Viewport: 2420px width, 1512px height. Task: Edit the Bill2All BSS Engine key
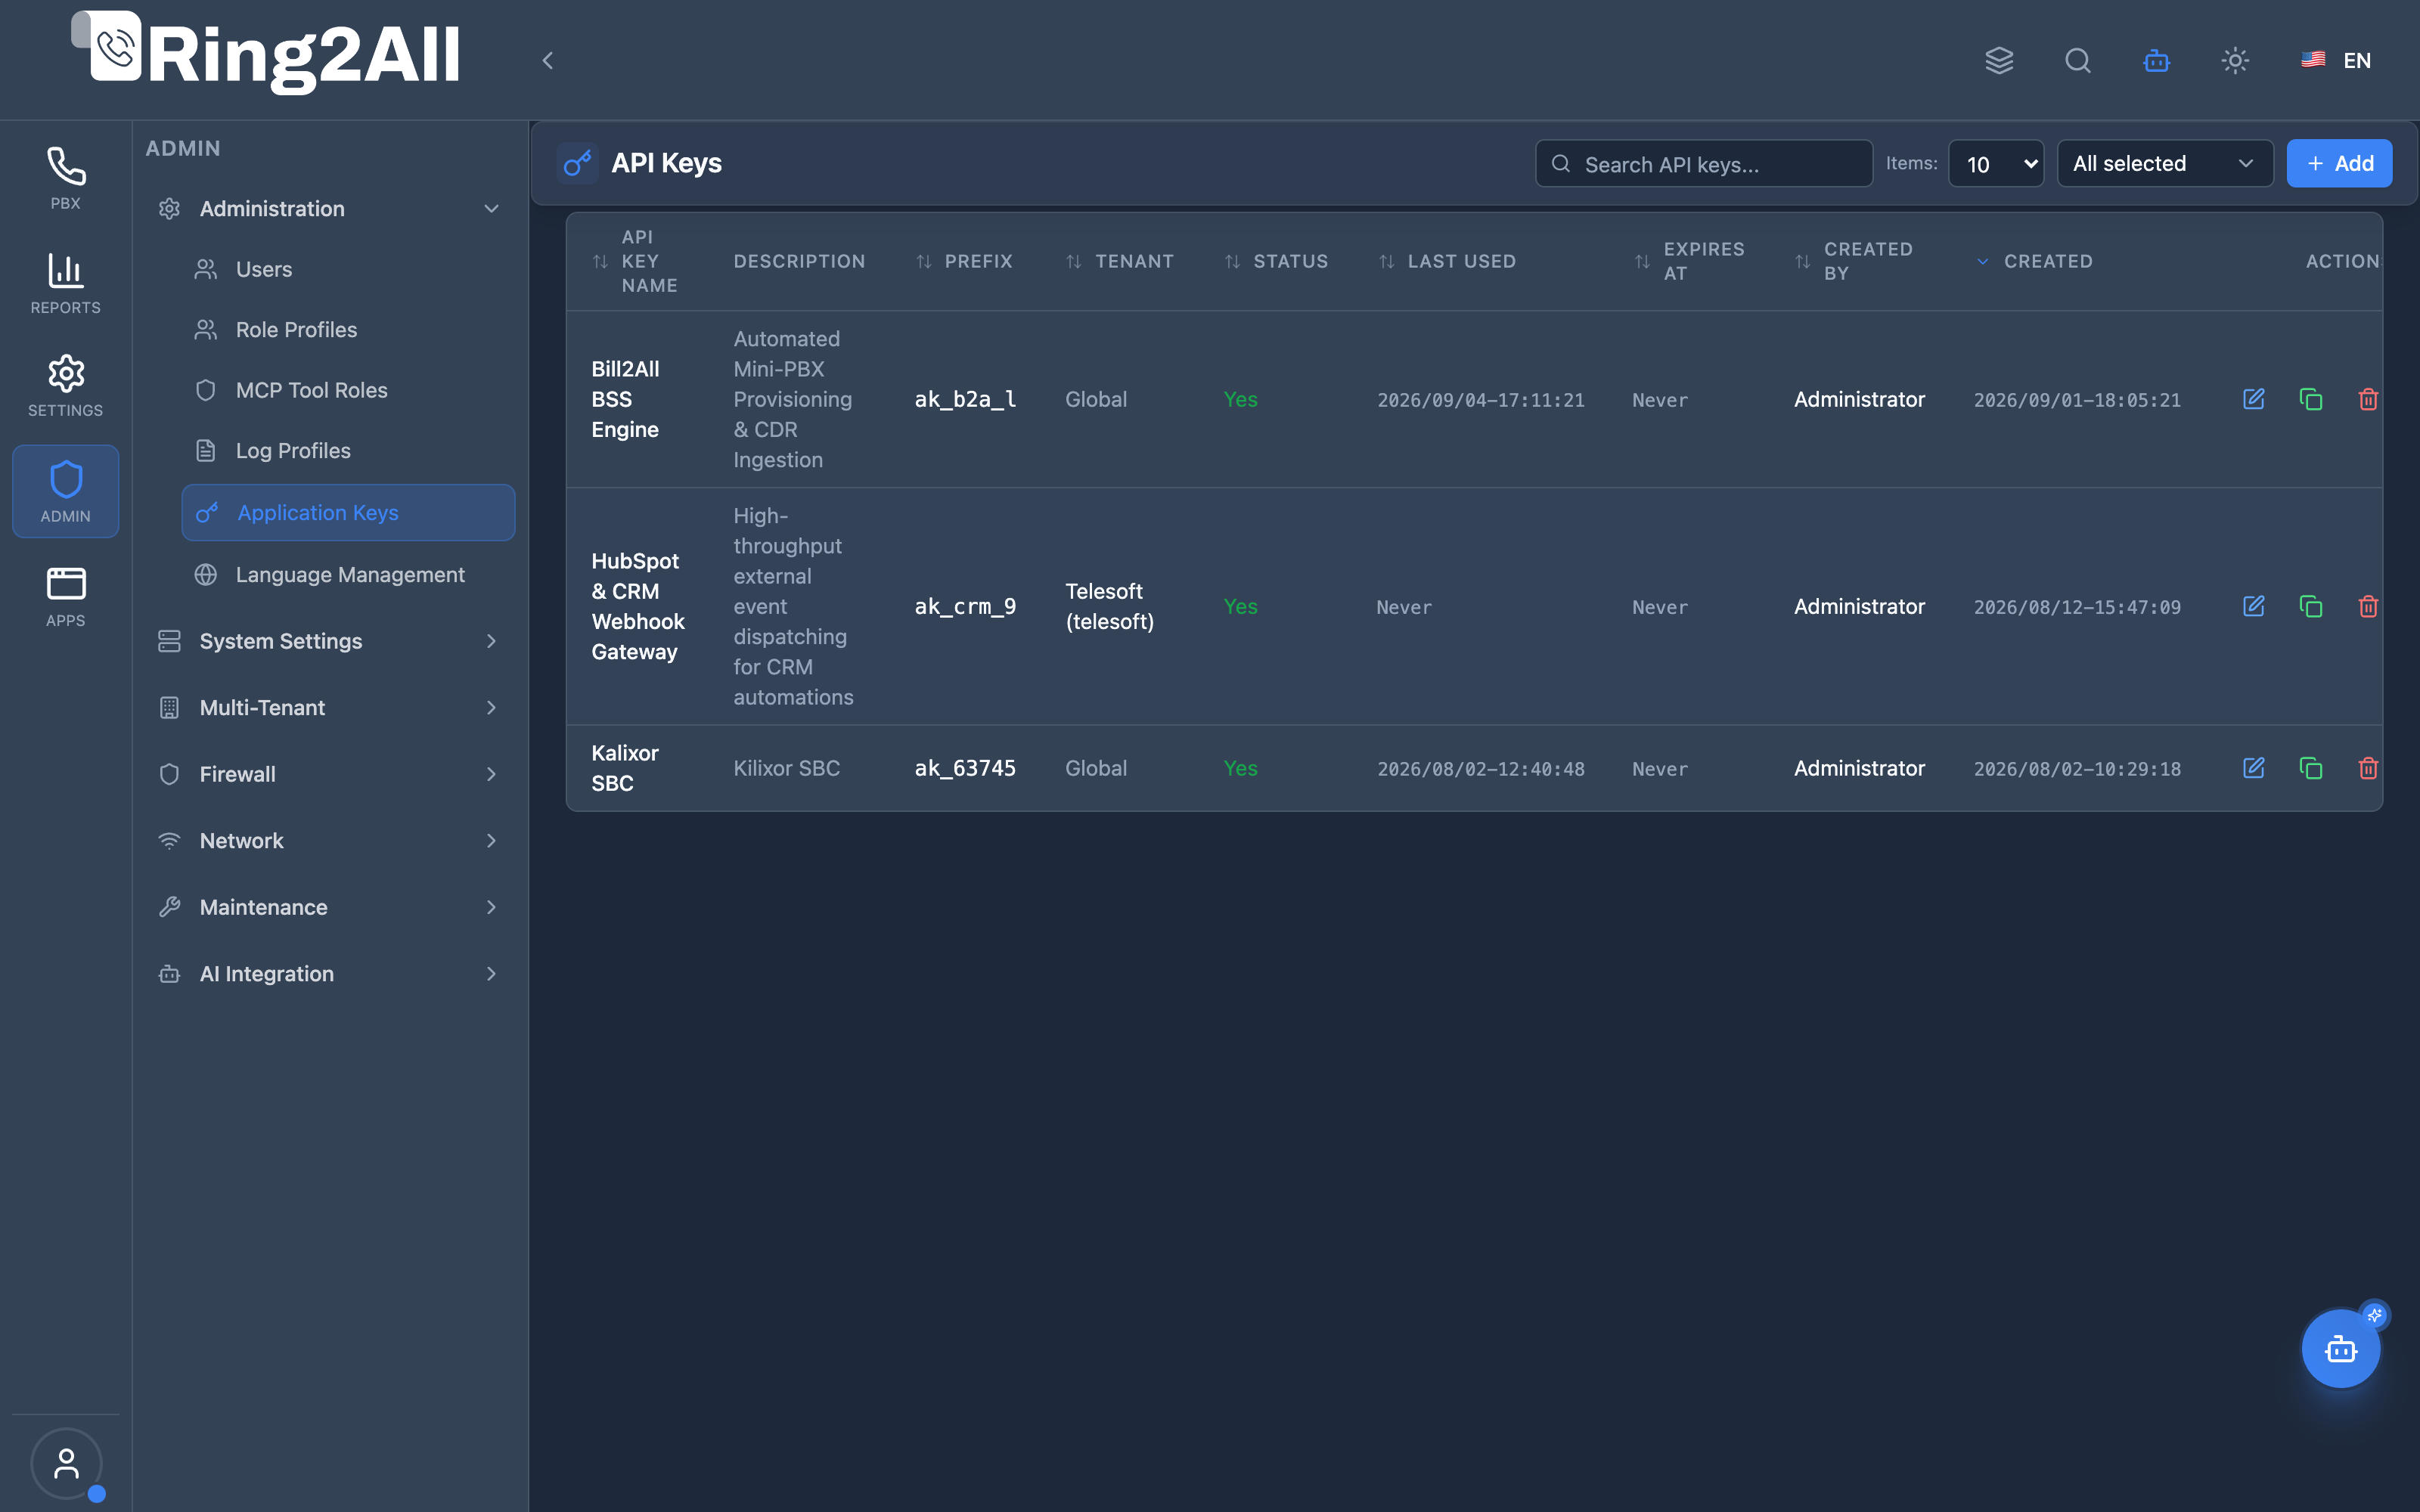click(2253, 399)
